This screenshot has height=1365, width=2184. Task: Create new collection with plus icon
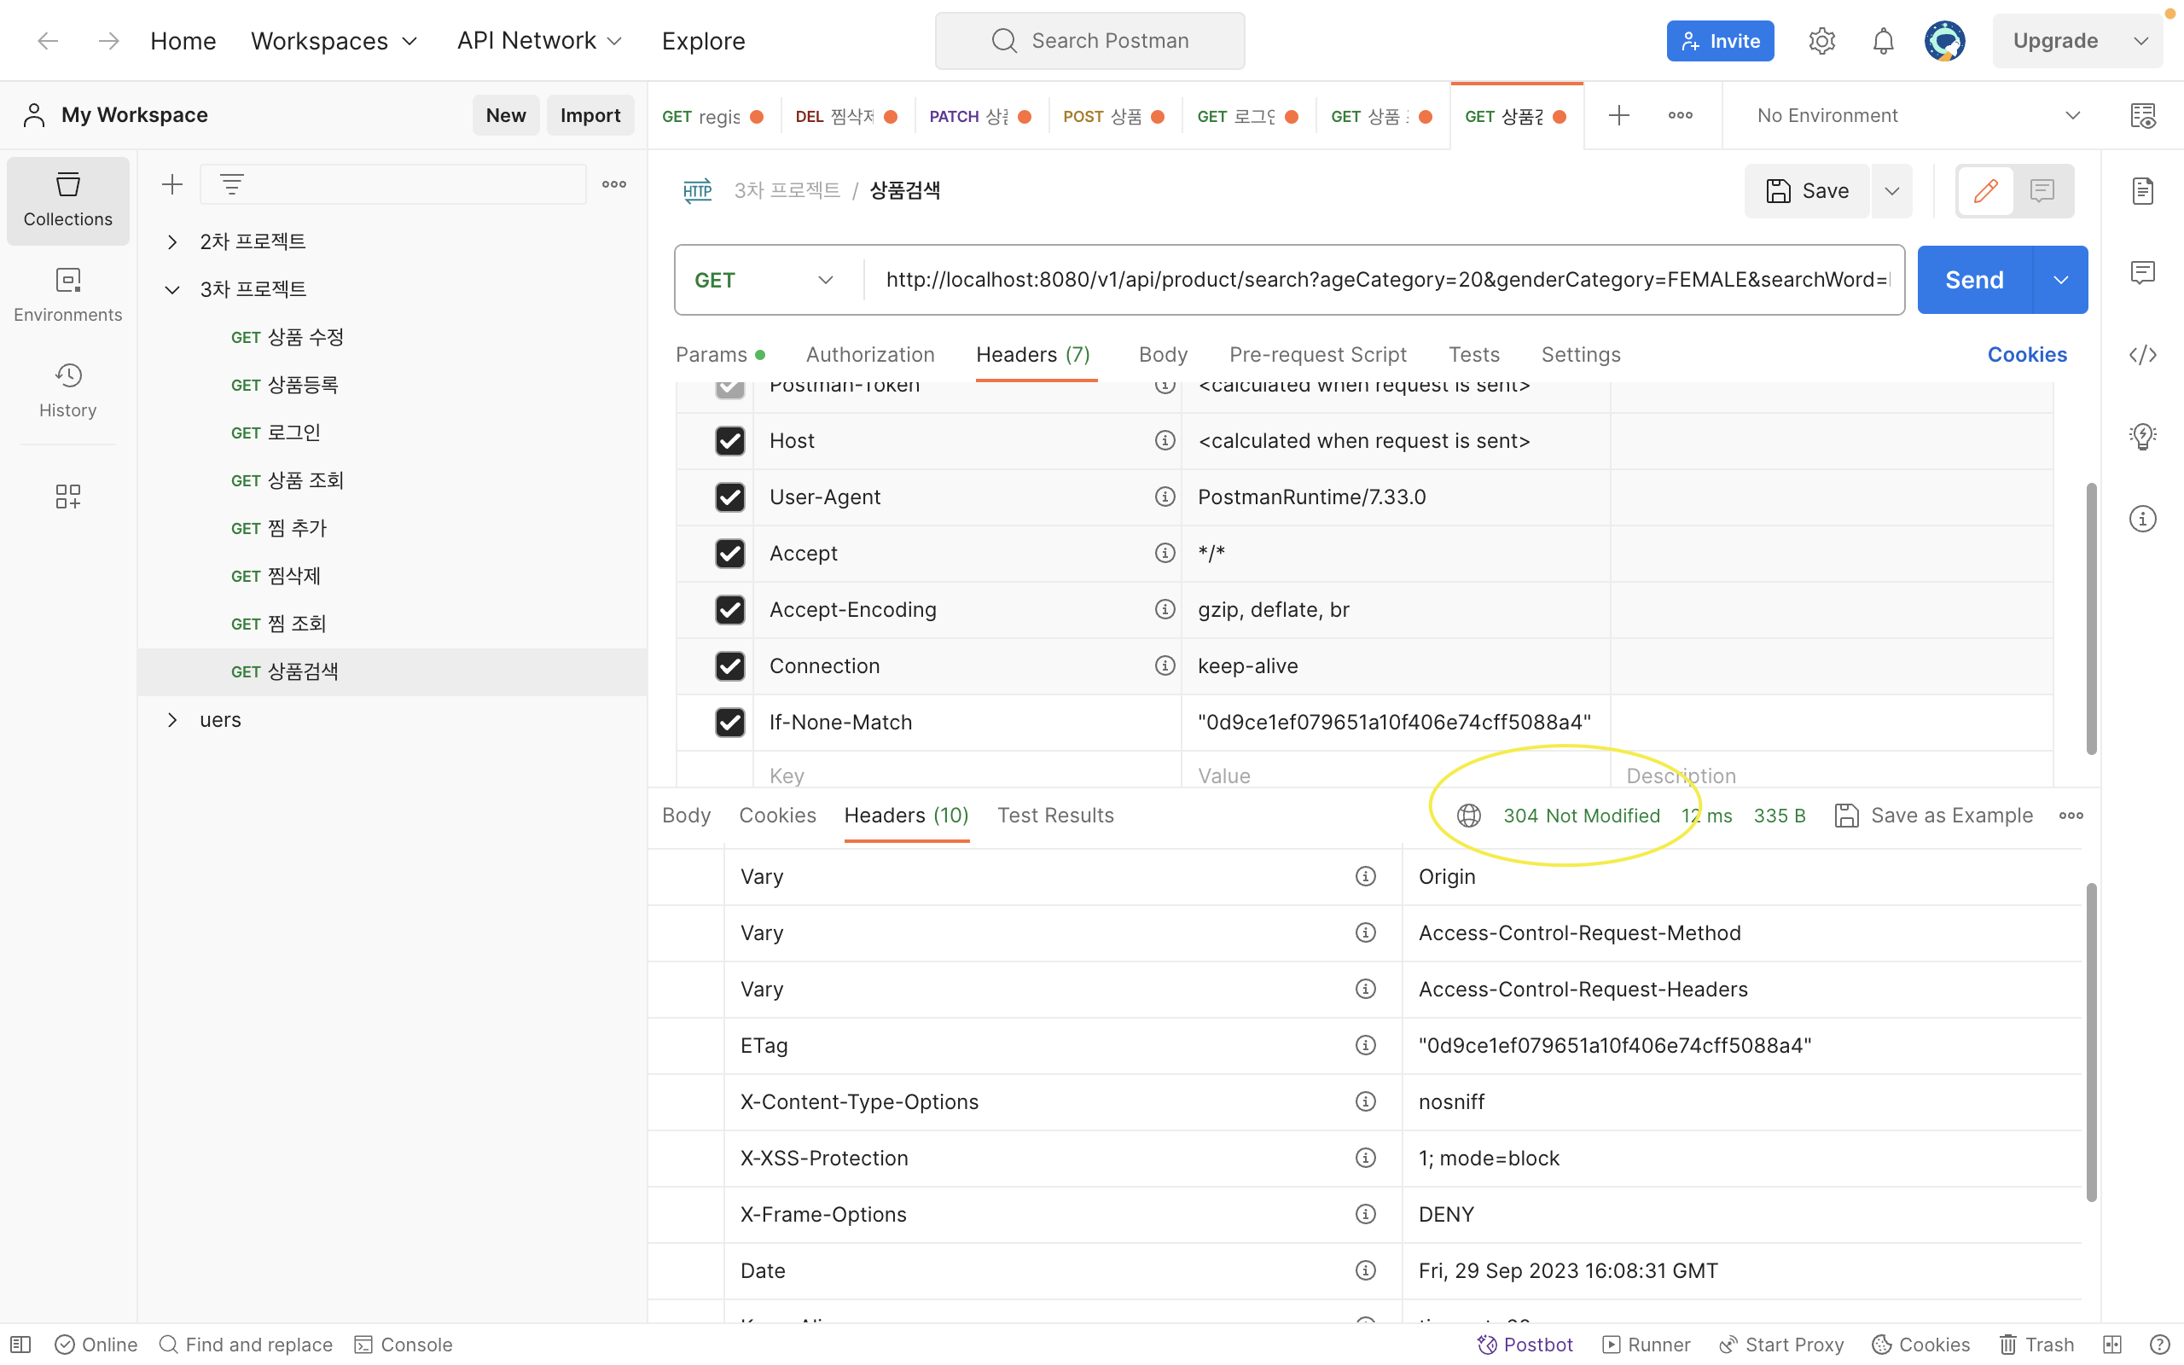click(171, 184)
